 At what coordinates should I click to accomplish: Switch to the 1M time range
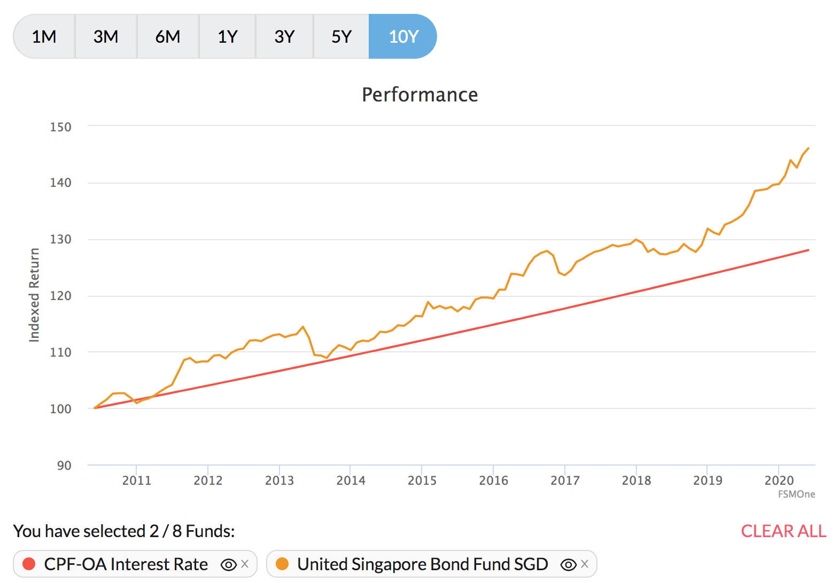[44, 37]
